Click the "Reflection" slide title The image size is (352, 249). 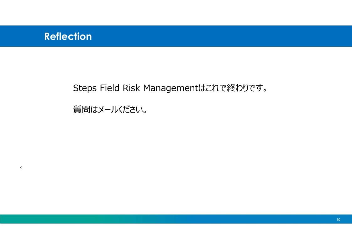point(68,36)
